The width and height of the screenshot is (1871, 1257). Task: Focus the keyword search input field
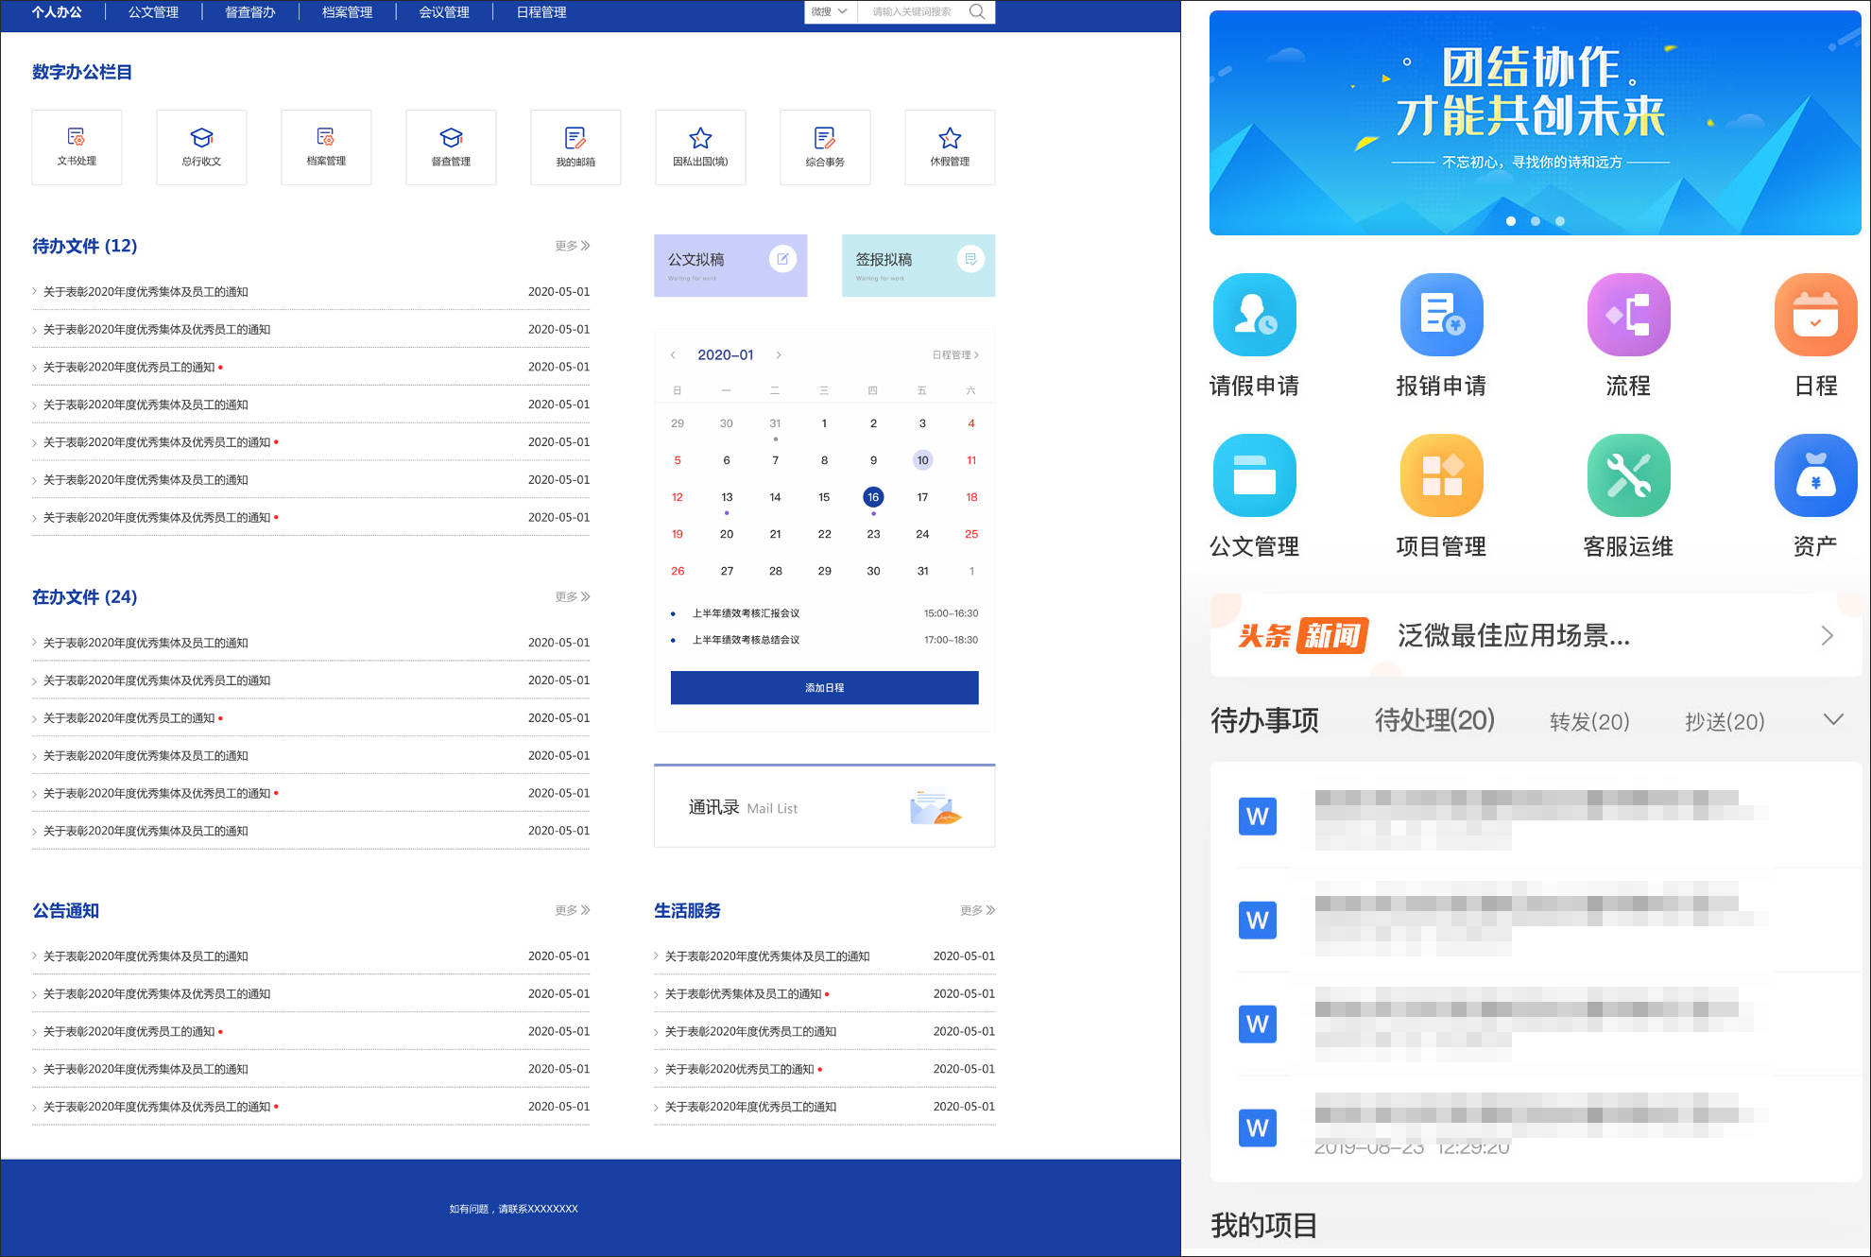pos(912,11)
